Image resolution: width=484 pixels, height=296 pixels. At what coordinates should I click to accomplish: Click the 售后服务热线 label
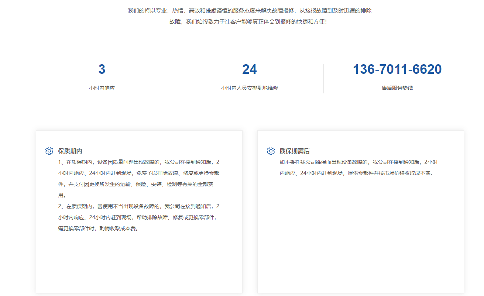tap(397, 88)
